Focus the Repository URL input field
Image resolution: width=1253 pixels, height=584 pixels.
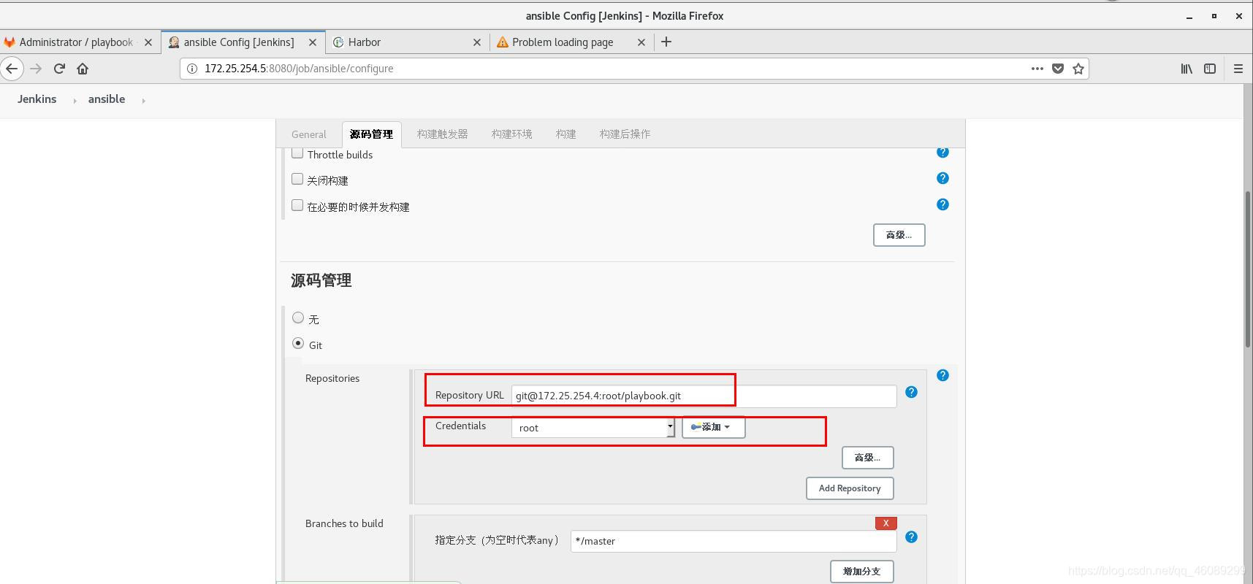click(704, 396)
